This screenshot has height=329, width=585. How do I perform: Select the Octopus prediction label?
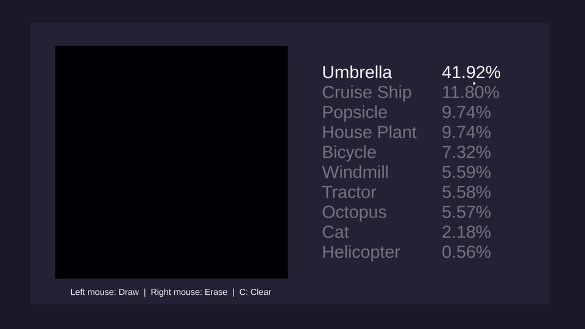coord(354,212)
